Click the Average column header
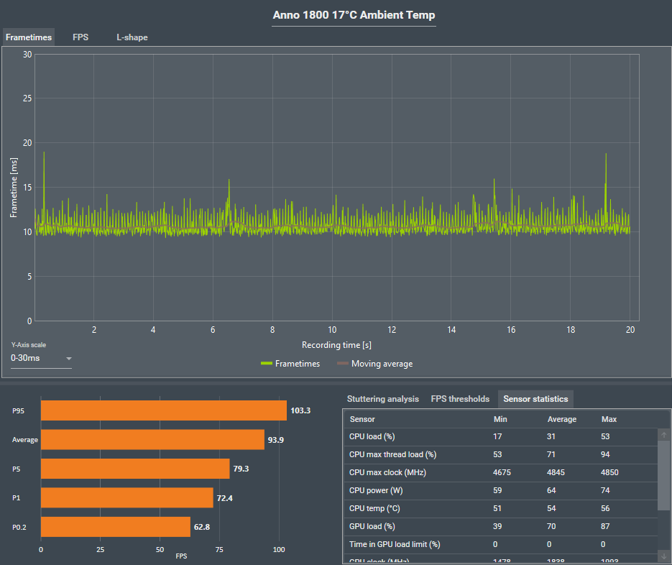 (562, 419)
